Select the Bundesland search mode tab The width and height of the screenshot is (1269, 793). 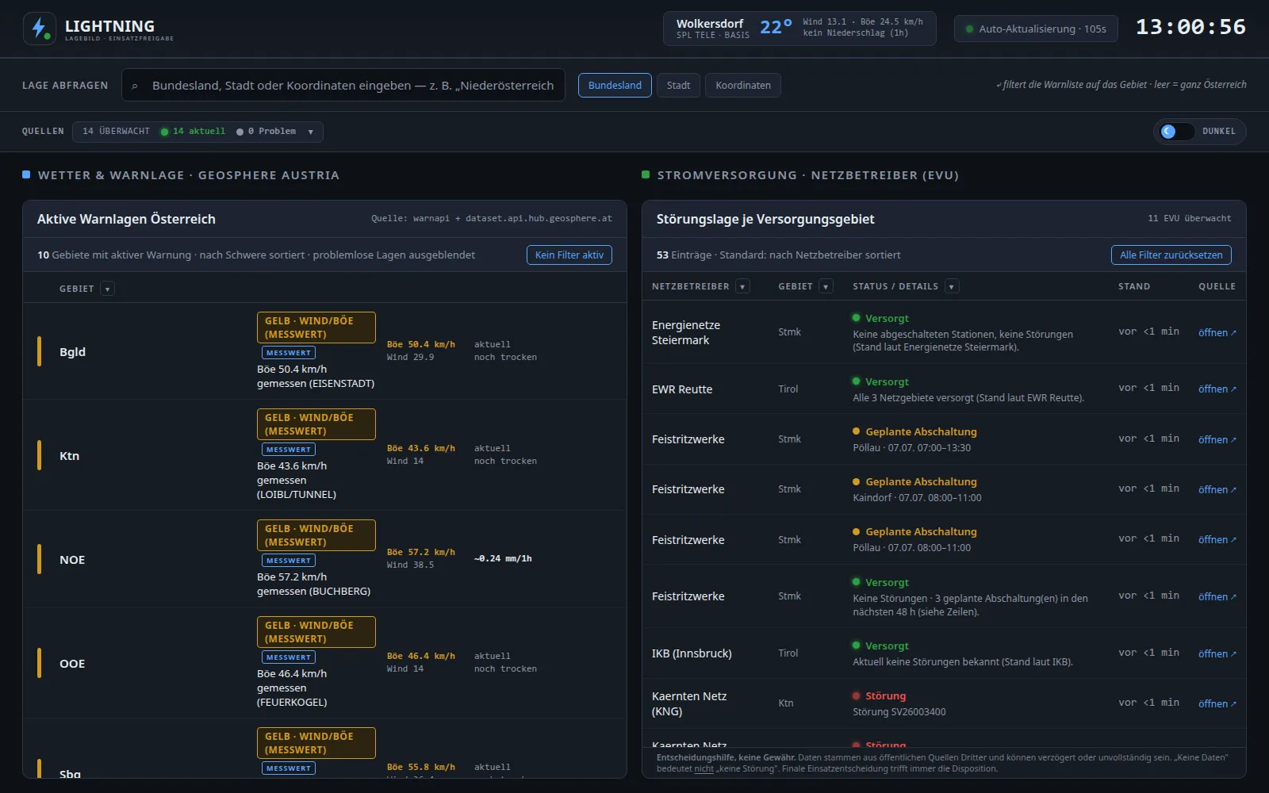coord(615,85)
